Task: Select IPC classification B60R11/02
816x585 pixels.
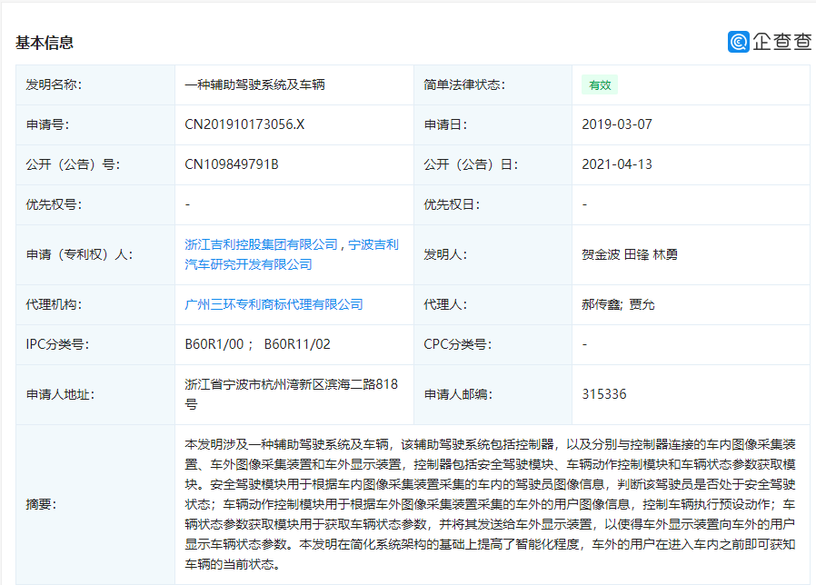Action: click(x=297, y=344)
